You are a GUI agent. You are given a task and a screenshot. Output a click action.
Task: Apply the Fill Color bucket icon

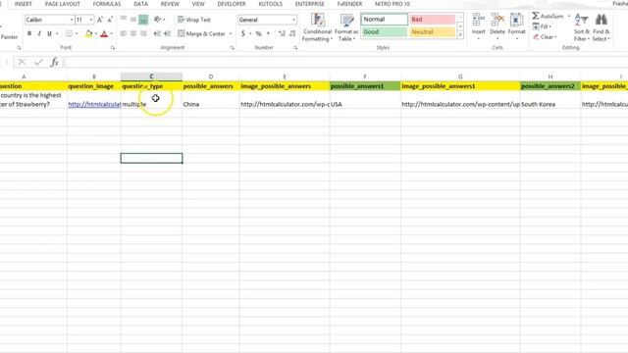coord(88,34)
